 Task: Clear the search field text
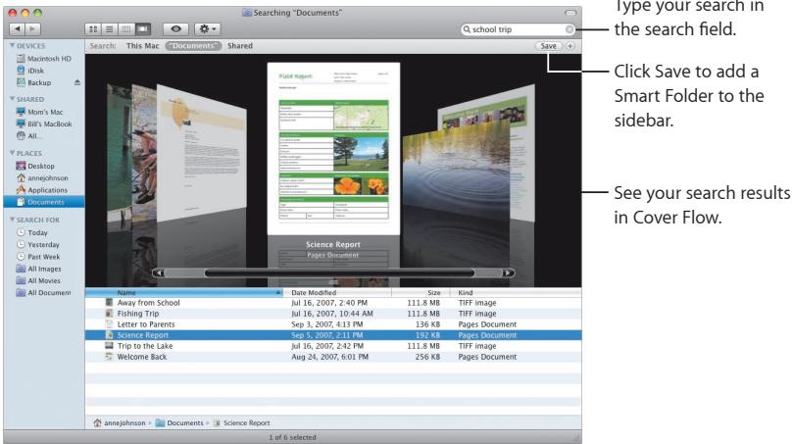tap(569, 29)
